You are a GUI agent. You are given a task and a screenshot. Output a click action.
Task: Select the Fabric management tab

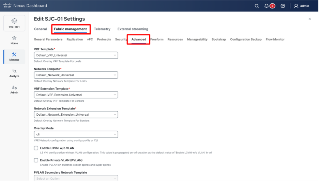(70, 29)
